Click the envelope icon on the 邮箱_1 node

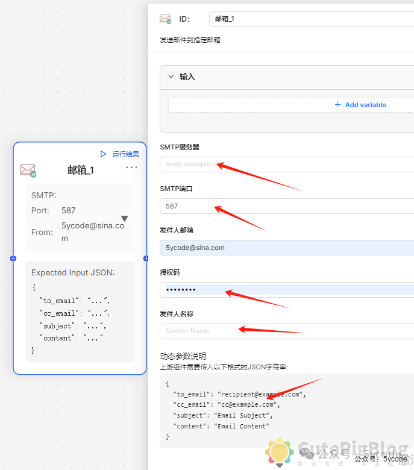[28, 171]
